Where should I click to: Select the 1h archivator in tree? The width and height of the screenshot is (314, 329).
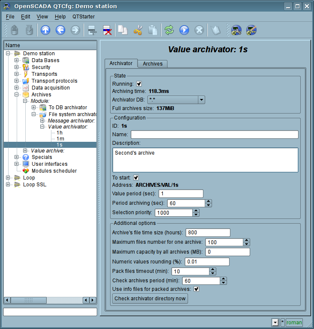click(60, 133)
